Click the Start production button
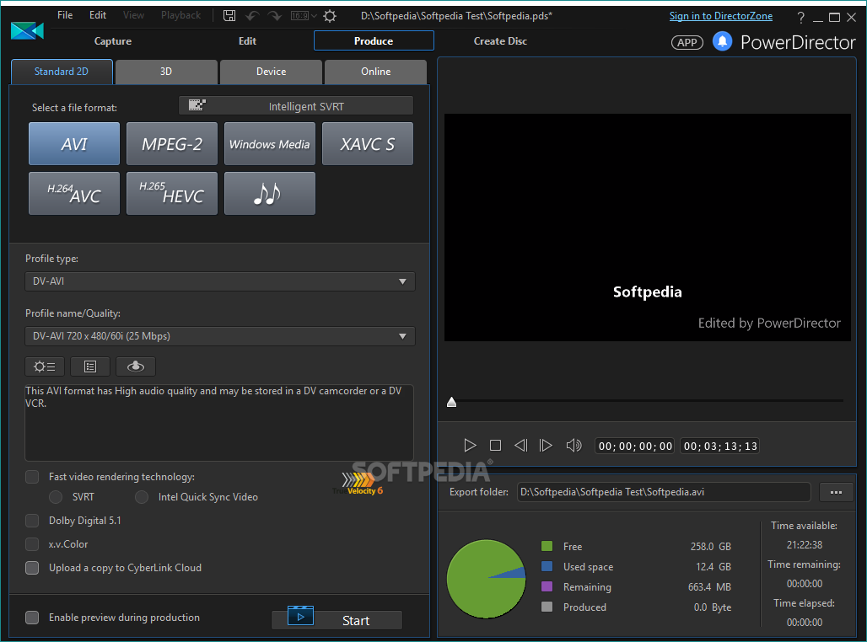 [x=337, y=620]
